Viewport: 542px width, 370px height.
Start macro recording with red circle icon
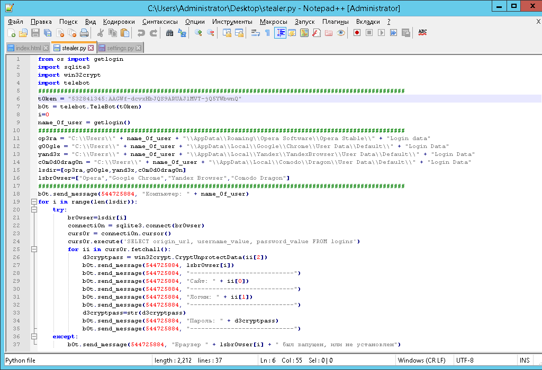[357, 33]
